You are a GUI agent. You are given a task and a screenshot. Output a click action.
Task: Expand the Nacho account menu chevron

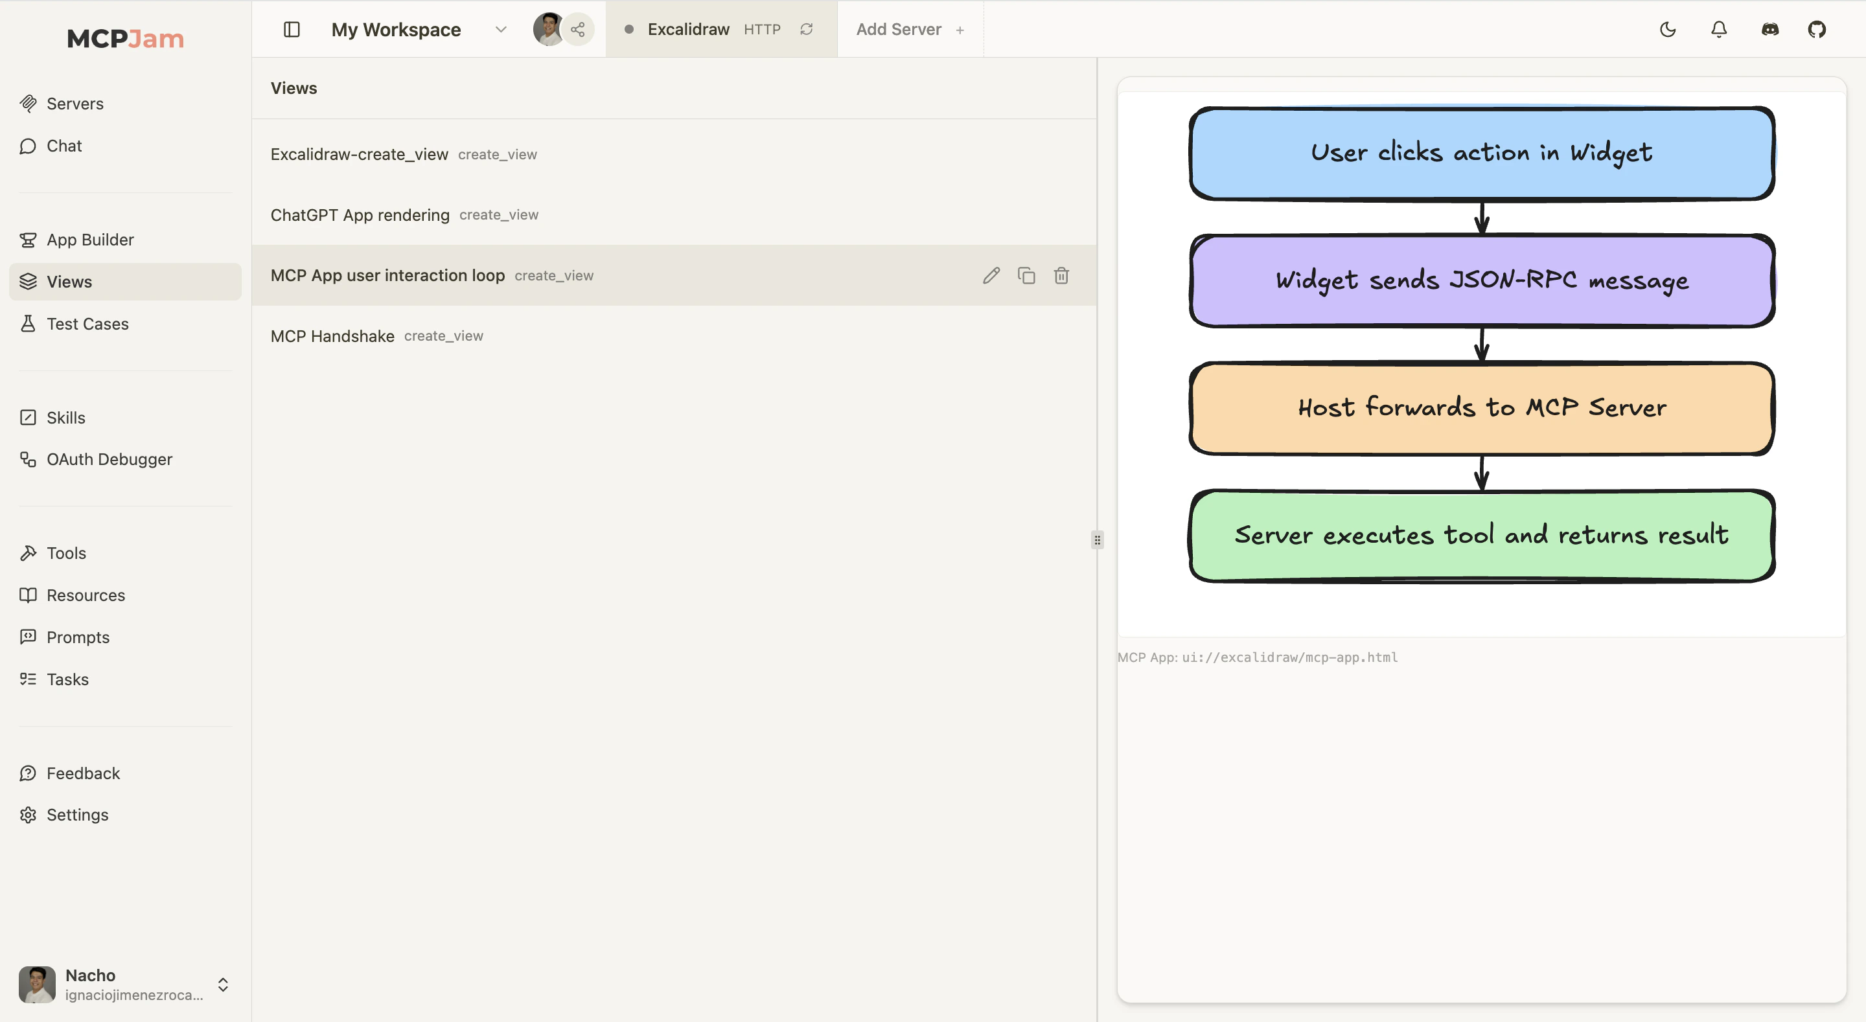tap(223, 984)
